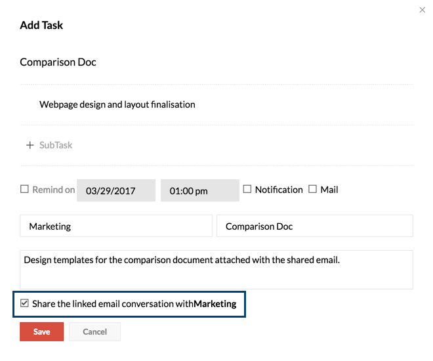Click the Marketing group field

click(116, 226)
